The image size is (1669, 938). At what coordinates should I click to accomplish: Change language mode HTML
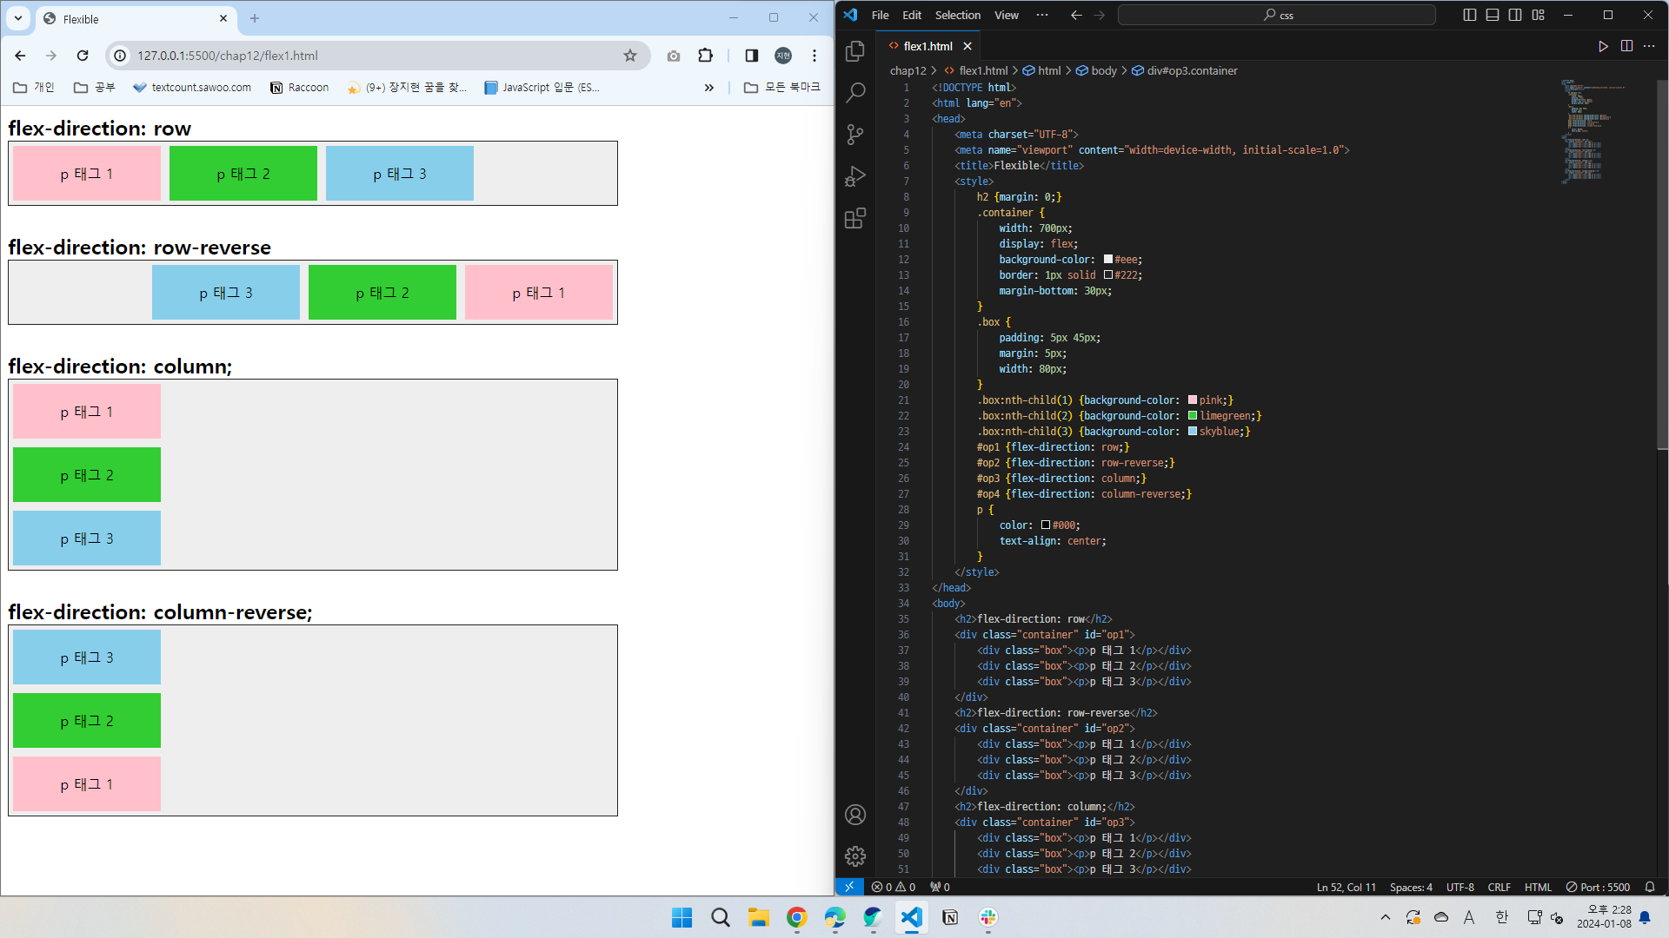pyautogui.click(x=1538, y=887)
